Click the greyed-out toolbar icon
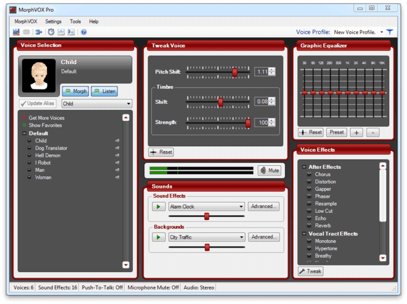The height and width of the screenshot is (304, 407). (x=26, y=32)
